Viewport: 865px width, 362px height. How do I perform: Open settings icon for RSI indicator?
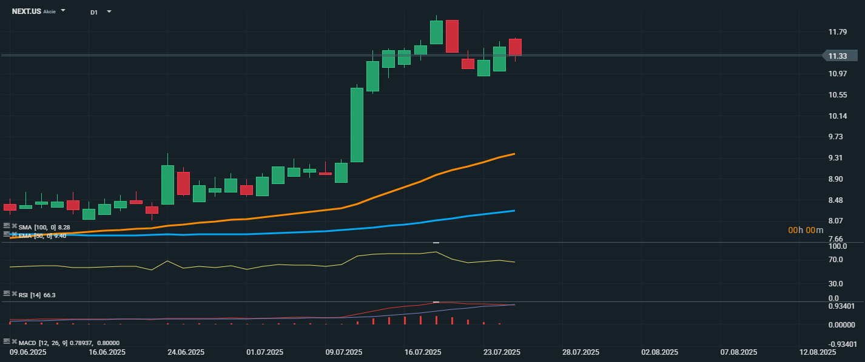(7, 294)
